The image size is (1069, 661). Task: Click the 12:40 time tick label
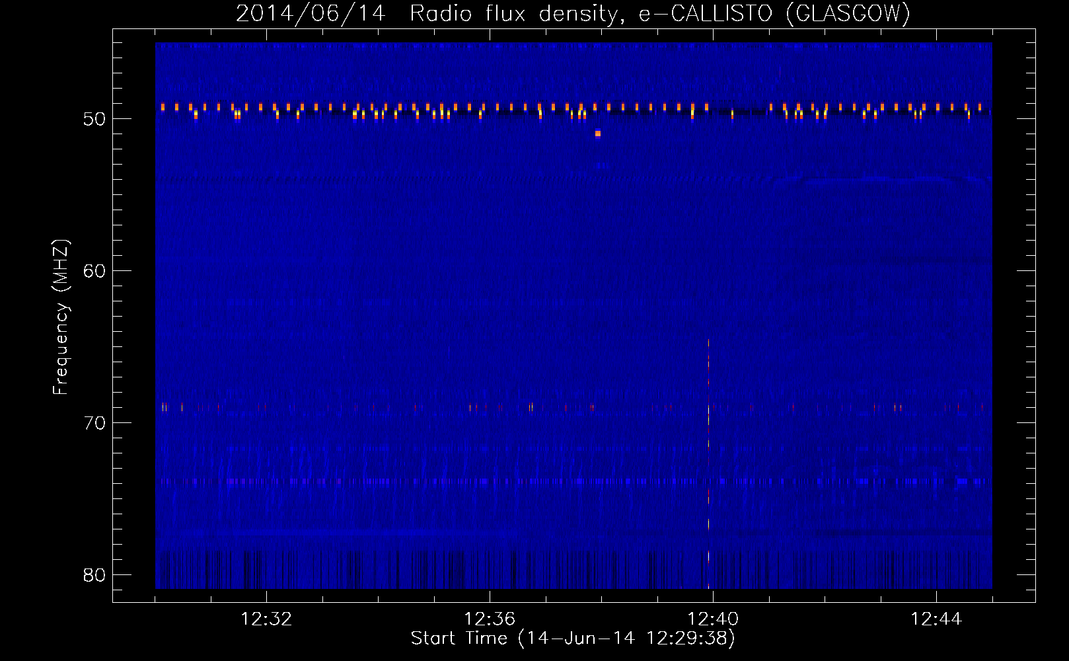[x=713, y=619]
